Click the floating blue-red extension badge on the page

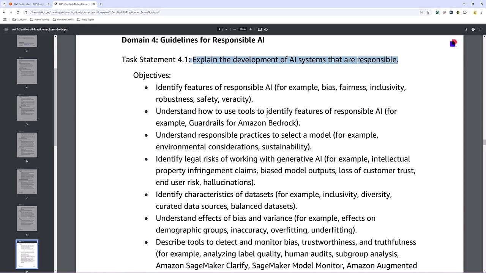coord(453,43)
